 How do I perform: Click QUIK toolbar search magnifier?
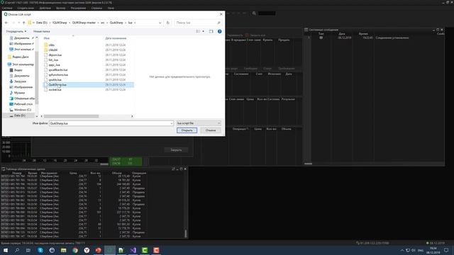[x=254, y=13]
